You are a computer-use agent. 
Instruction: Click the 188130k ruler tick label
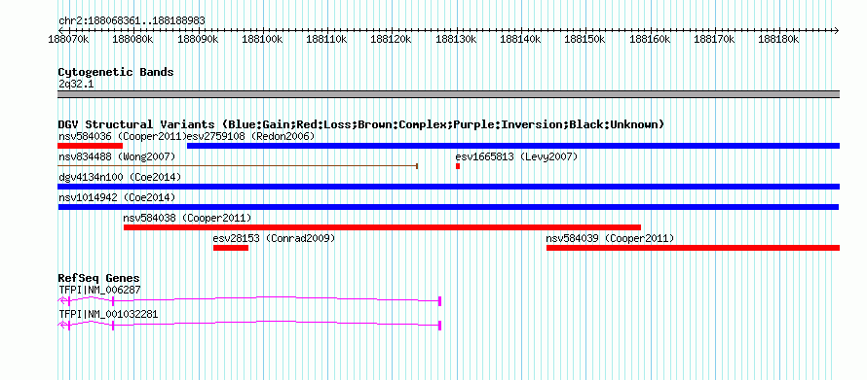point(456,39)
